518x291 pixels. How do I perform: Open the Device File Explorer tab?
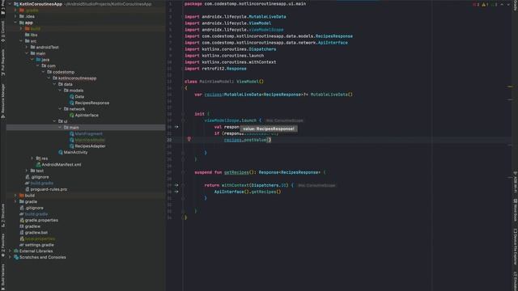(515, 247)
